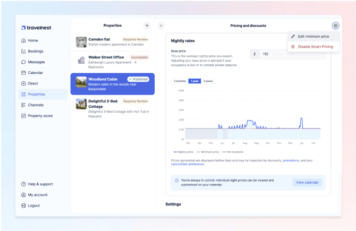The image size is (356, 231).
Task: Open Help & support
Action: pos(43,184)
